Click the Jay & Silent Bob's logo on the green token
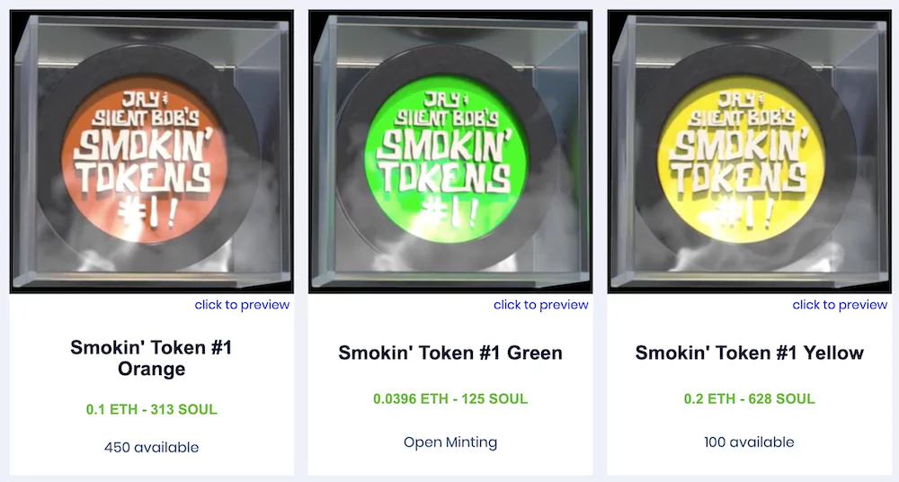899x482 pixels. 440,109
